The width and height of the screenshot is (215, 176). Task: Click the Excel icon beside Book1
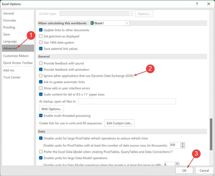[92, 23]
